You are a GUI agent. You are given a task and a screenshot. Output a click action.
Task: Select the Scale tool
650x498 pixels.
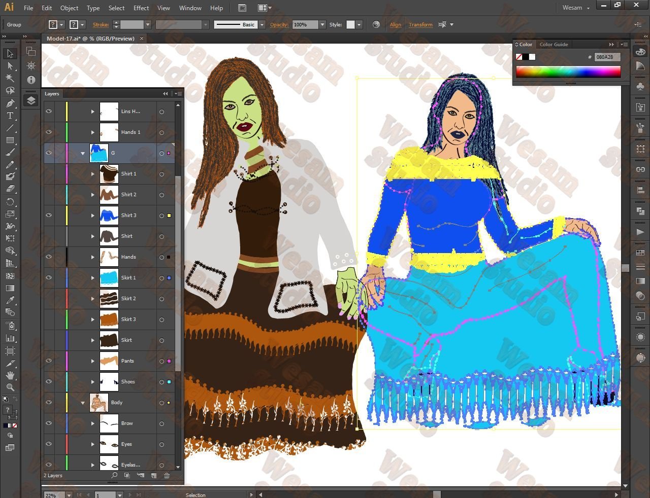pyautogui.click(x=10, y=214)
